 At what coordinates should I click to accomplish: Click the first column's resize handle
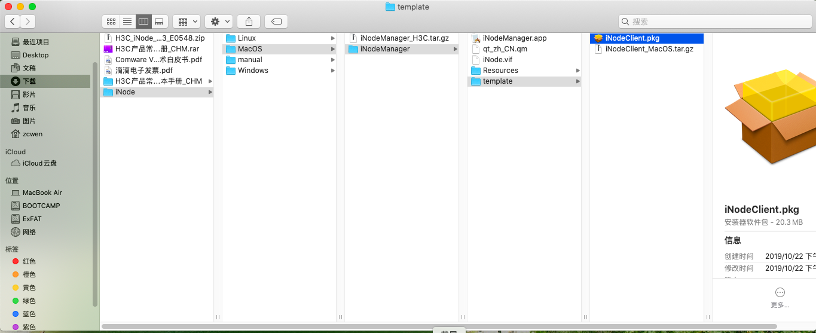pyautogui.click(x=218, y=317)
